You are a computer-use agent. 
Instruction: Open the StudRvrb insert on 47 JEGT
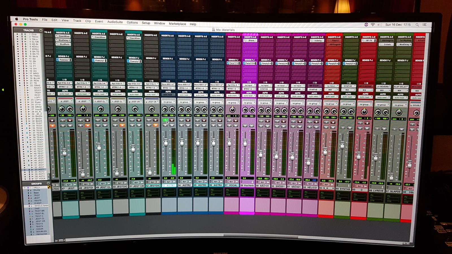pyautogui.click(x=64, y=44)
